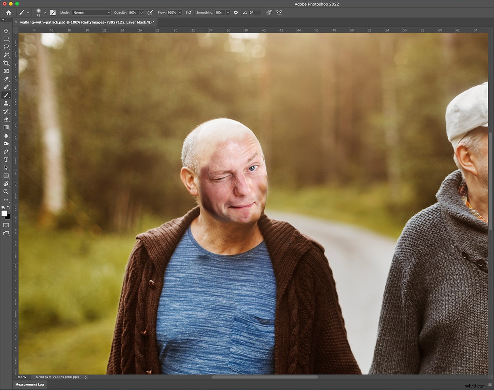Select the Move tool
The image size is (494, 390).
(6, 31)
